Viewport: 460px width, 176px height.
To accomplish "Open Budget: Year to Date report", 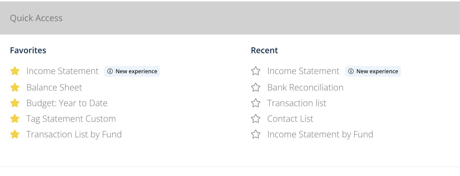I will pos(67,103).
